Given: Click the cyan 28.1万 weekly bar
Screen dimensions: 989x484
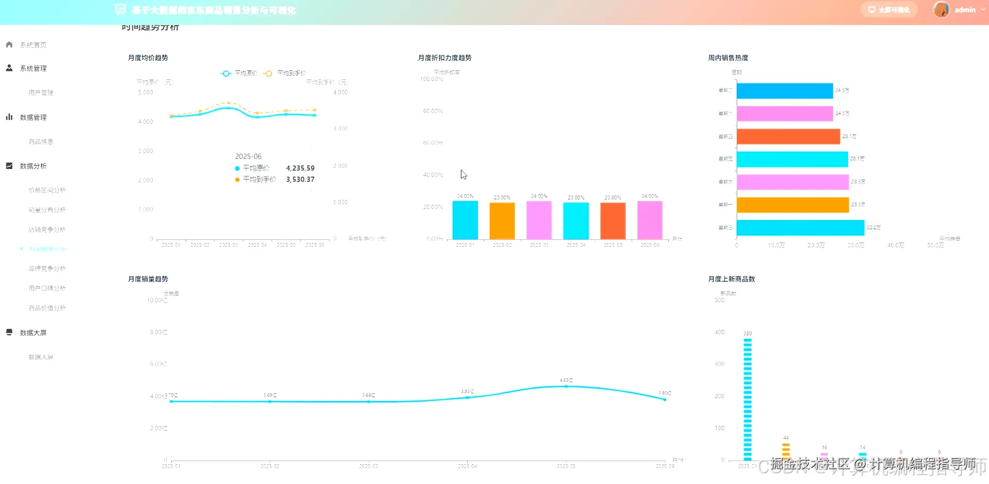Looking at the screenshot, I should coord(792,159).
